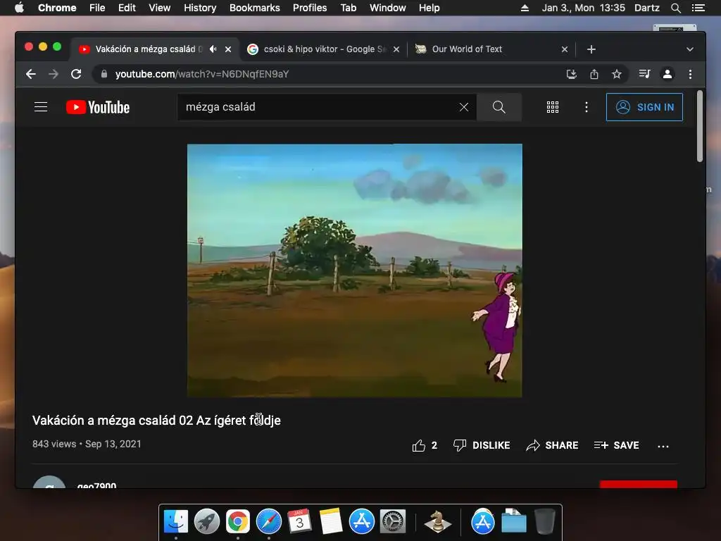Open Trash in the Dock
Image resolution: width=721 pixels, height=541 pixels.
pos(545,521)
